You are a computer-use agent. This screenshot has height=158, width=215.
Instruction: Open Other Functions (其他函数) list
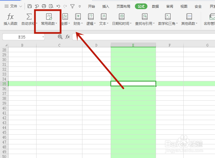click(189, 19)
